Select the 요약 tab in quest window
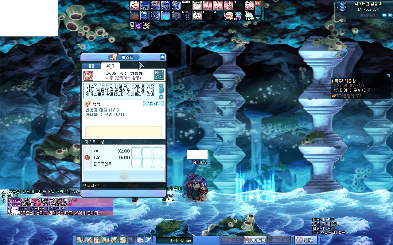 click(110, 66)
